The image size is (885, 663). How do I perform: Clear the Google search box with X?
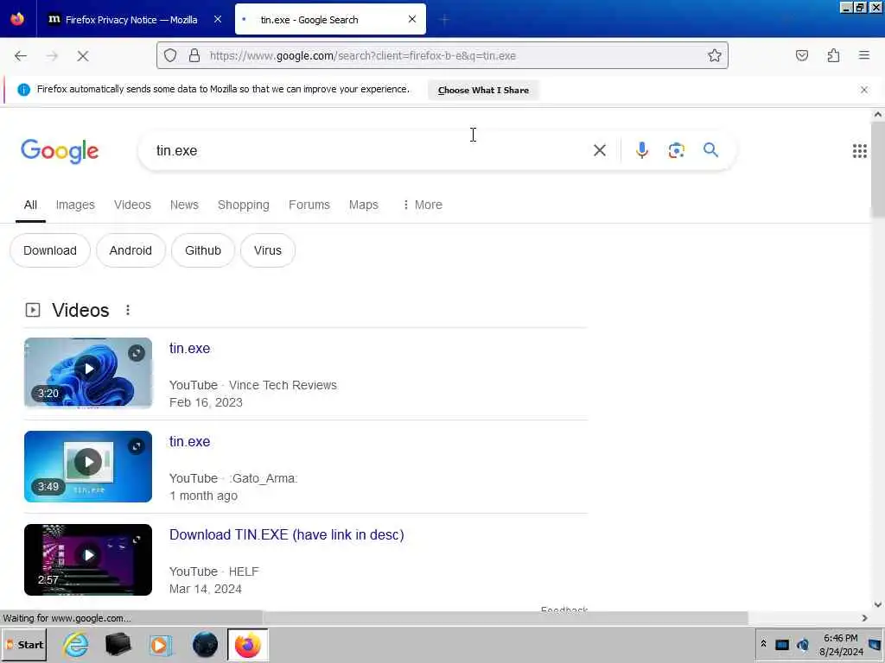600,150
